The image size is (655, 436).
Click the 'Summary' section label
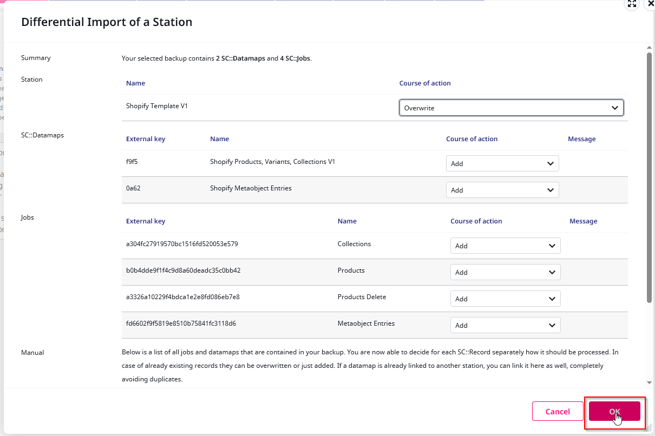pos(36,58)
